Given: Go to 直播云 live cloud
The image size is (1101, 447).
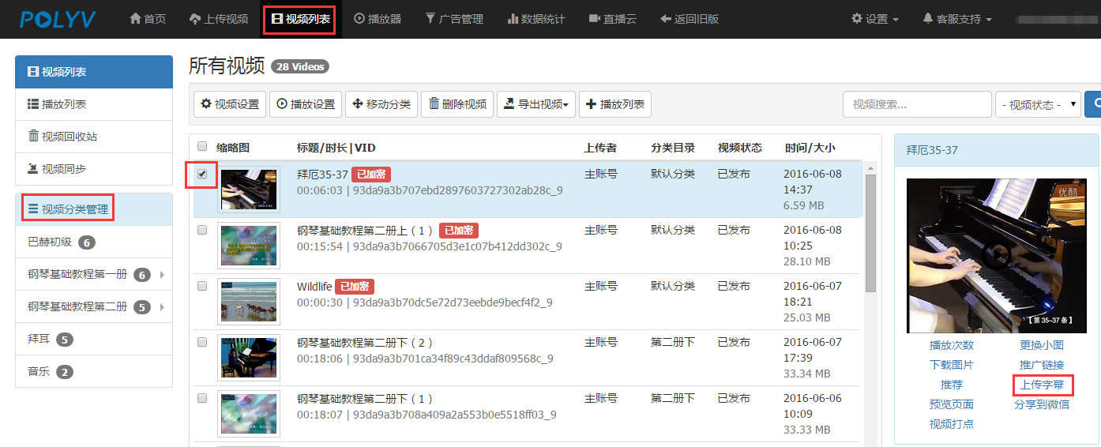Looking at the screenshot, I should point(613,19).
